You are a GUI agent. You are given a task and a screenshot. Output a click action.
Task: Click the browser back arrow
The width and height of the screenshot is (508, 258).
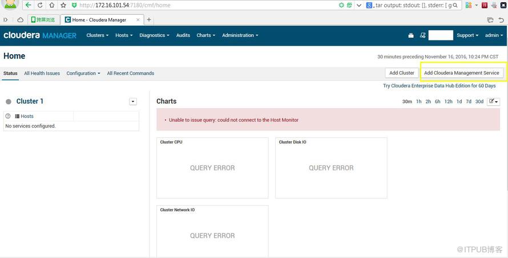click(28, 5)
